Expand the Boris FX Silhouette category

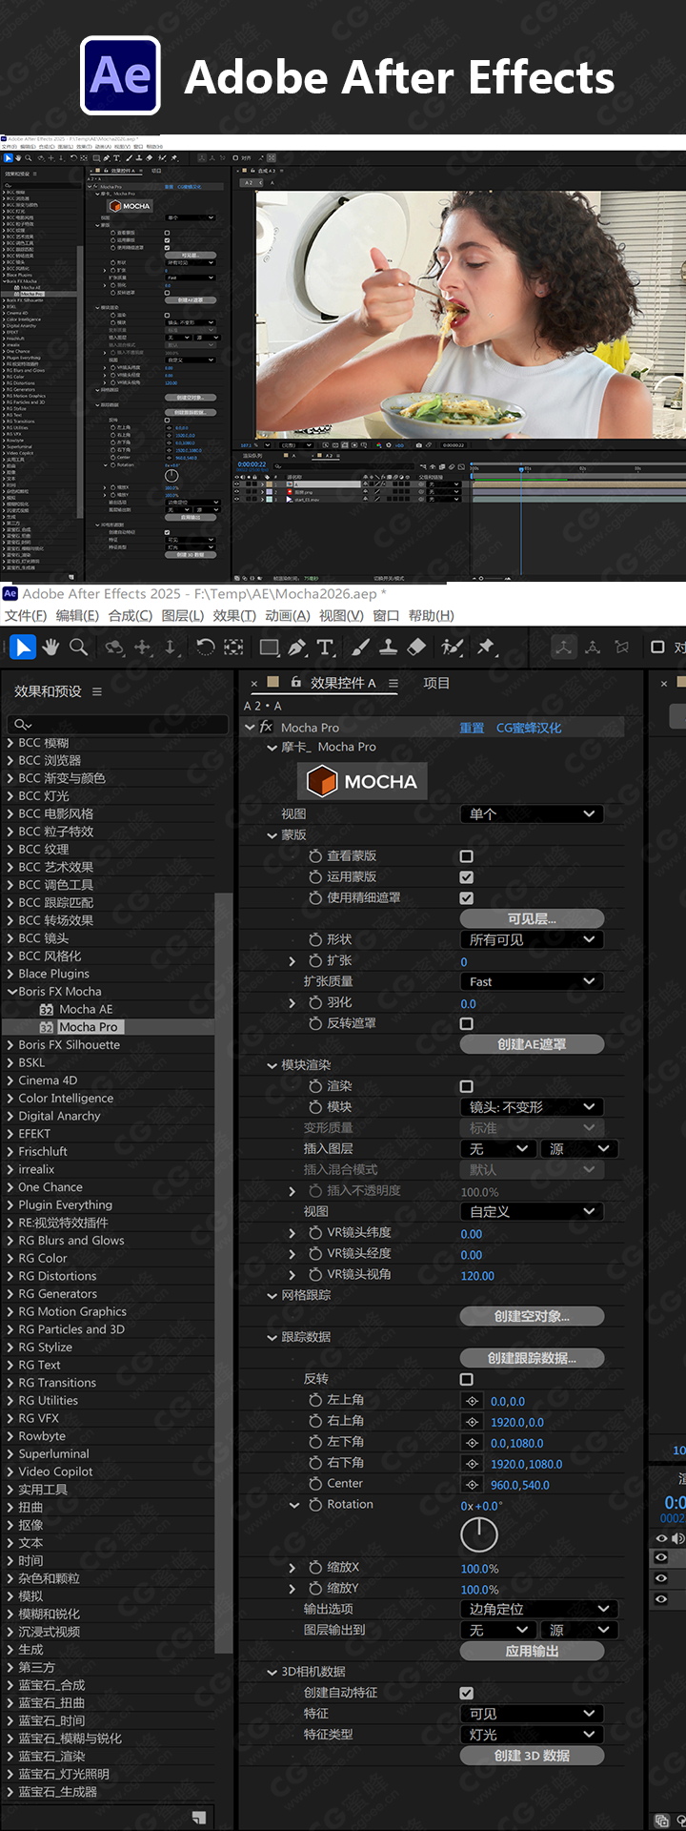click(x=11, y=1045)
